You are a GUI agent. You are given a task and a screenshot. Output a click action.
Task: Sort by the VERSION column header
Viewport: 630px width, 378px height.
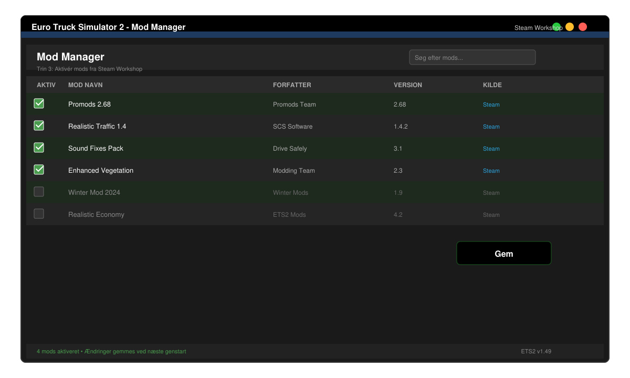click(x=408, y=85)
